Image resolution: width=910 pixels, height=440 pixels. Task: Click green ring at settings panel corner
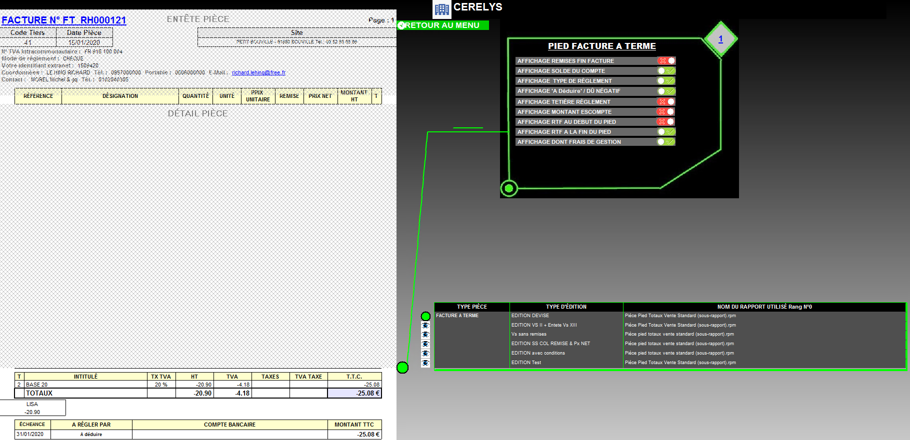click(x=509, y=188)
